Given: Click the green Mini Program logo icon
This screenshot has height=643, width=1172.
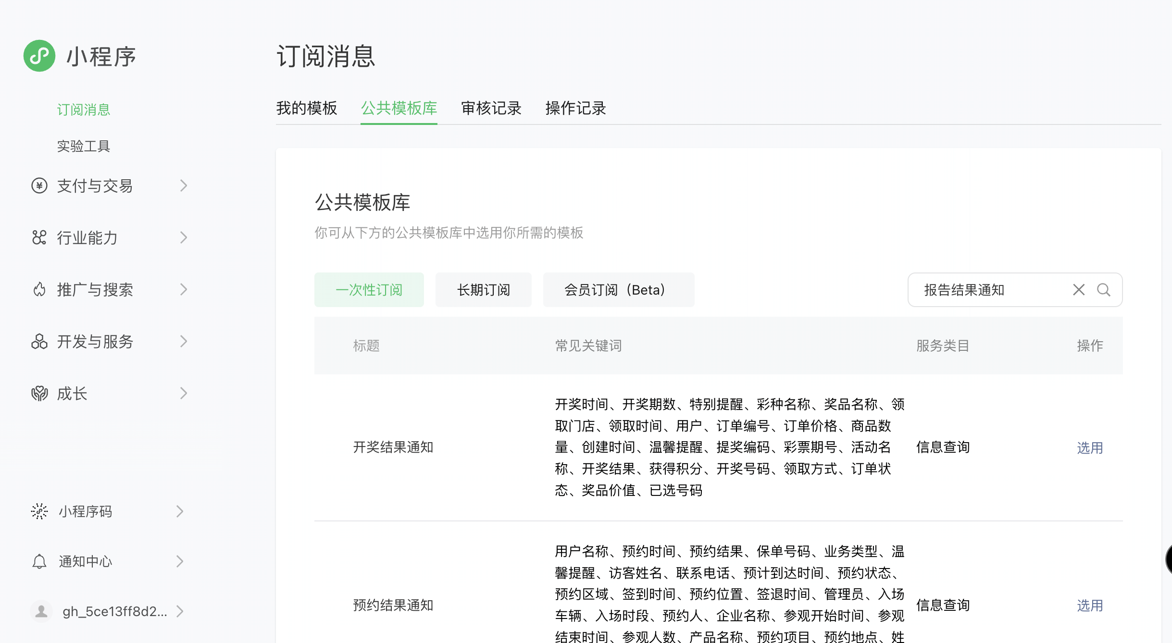Looking at the screenshot, I should pyautogui.click(x=39, y=56).
